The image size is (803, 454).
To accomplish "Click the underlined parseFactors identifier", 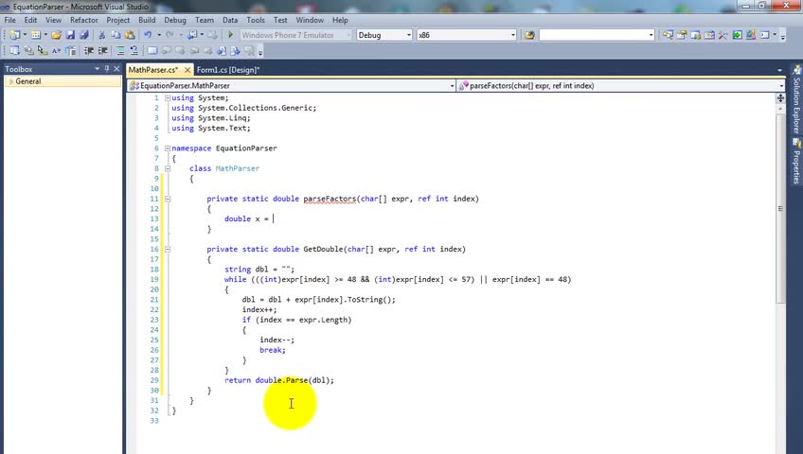I will click(x=330, y=199).
